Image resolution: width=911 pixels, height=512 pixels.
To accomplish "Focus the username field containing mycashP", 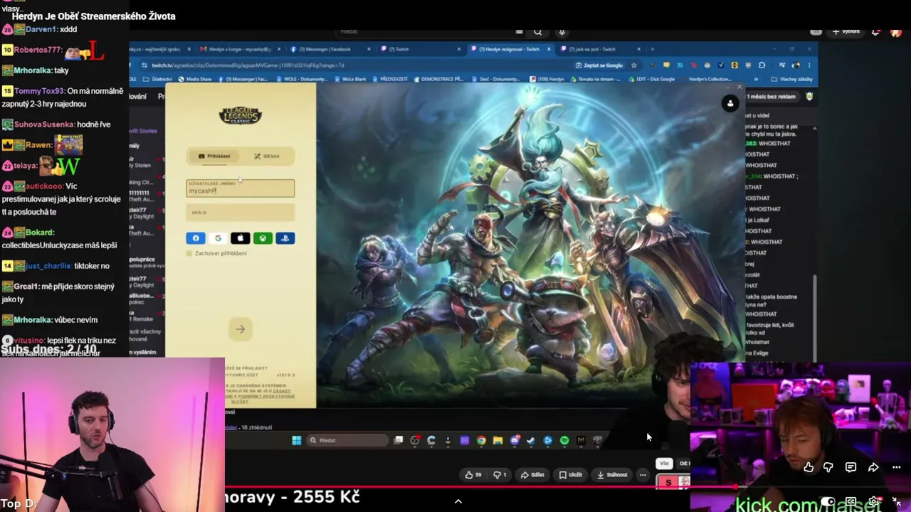I will point(241,188).
